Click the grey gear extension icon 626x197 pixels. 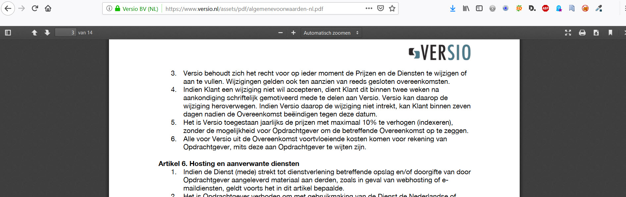493,9
